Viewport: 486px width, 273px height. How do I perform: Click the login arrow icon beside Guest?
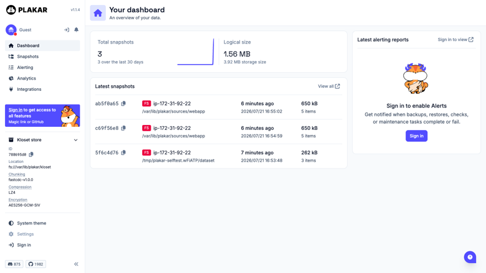click(66, 30)
